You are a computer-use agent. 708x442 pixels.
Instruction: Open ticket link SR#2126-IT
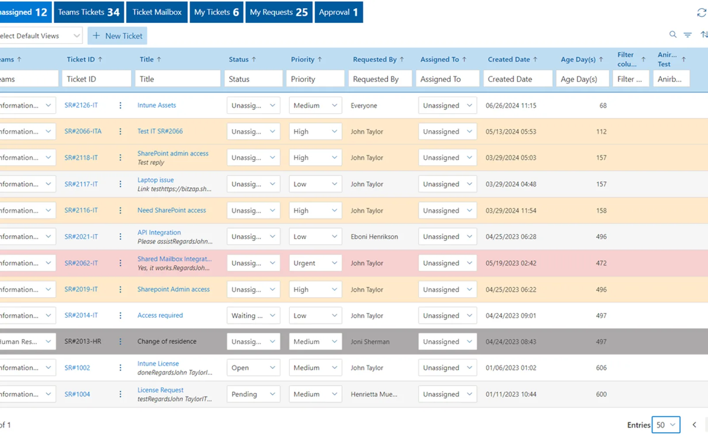[x=81, y=105]
